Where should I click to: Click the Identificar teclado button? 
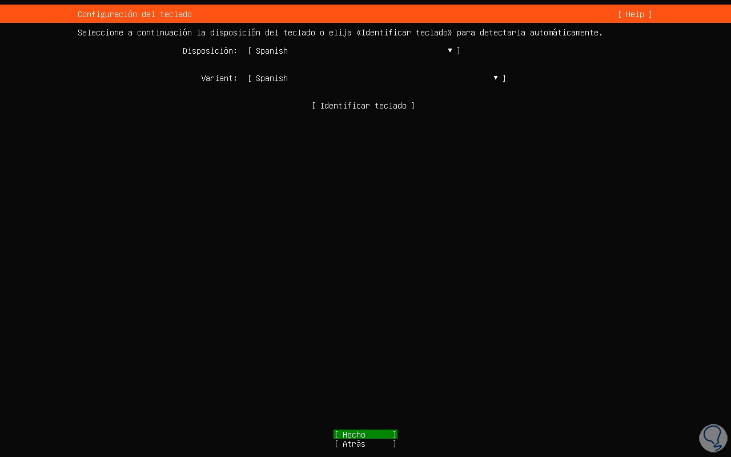[363, 106]
